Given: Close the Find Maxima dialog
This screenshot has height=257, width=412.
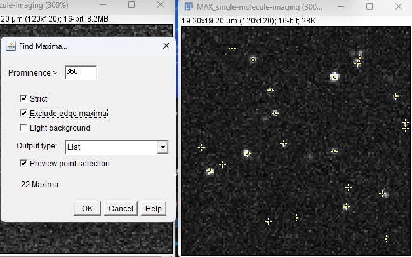Looking at the screenshot, I should pos(166,46).
